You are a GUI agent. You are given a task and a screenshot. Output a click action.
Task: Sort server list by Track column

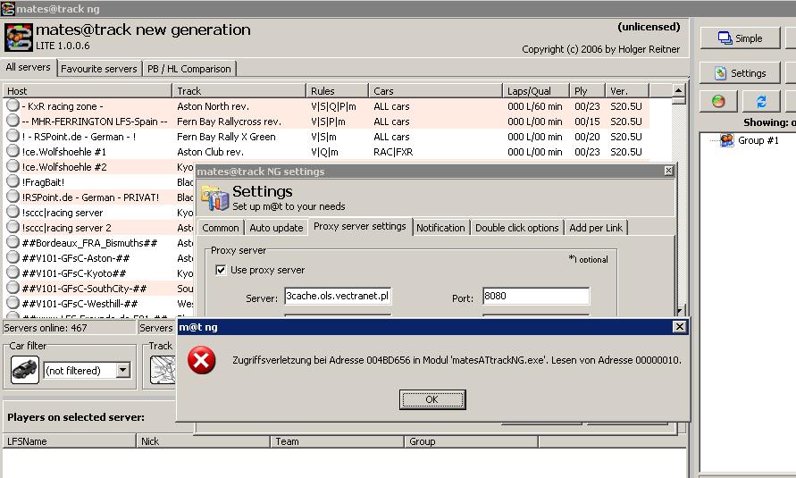click(x=239, y=91)
